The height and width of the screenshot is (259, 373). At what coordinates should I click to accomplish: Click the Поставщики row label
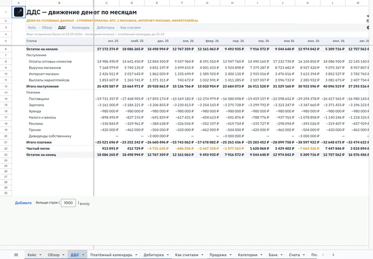point(39,99)
